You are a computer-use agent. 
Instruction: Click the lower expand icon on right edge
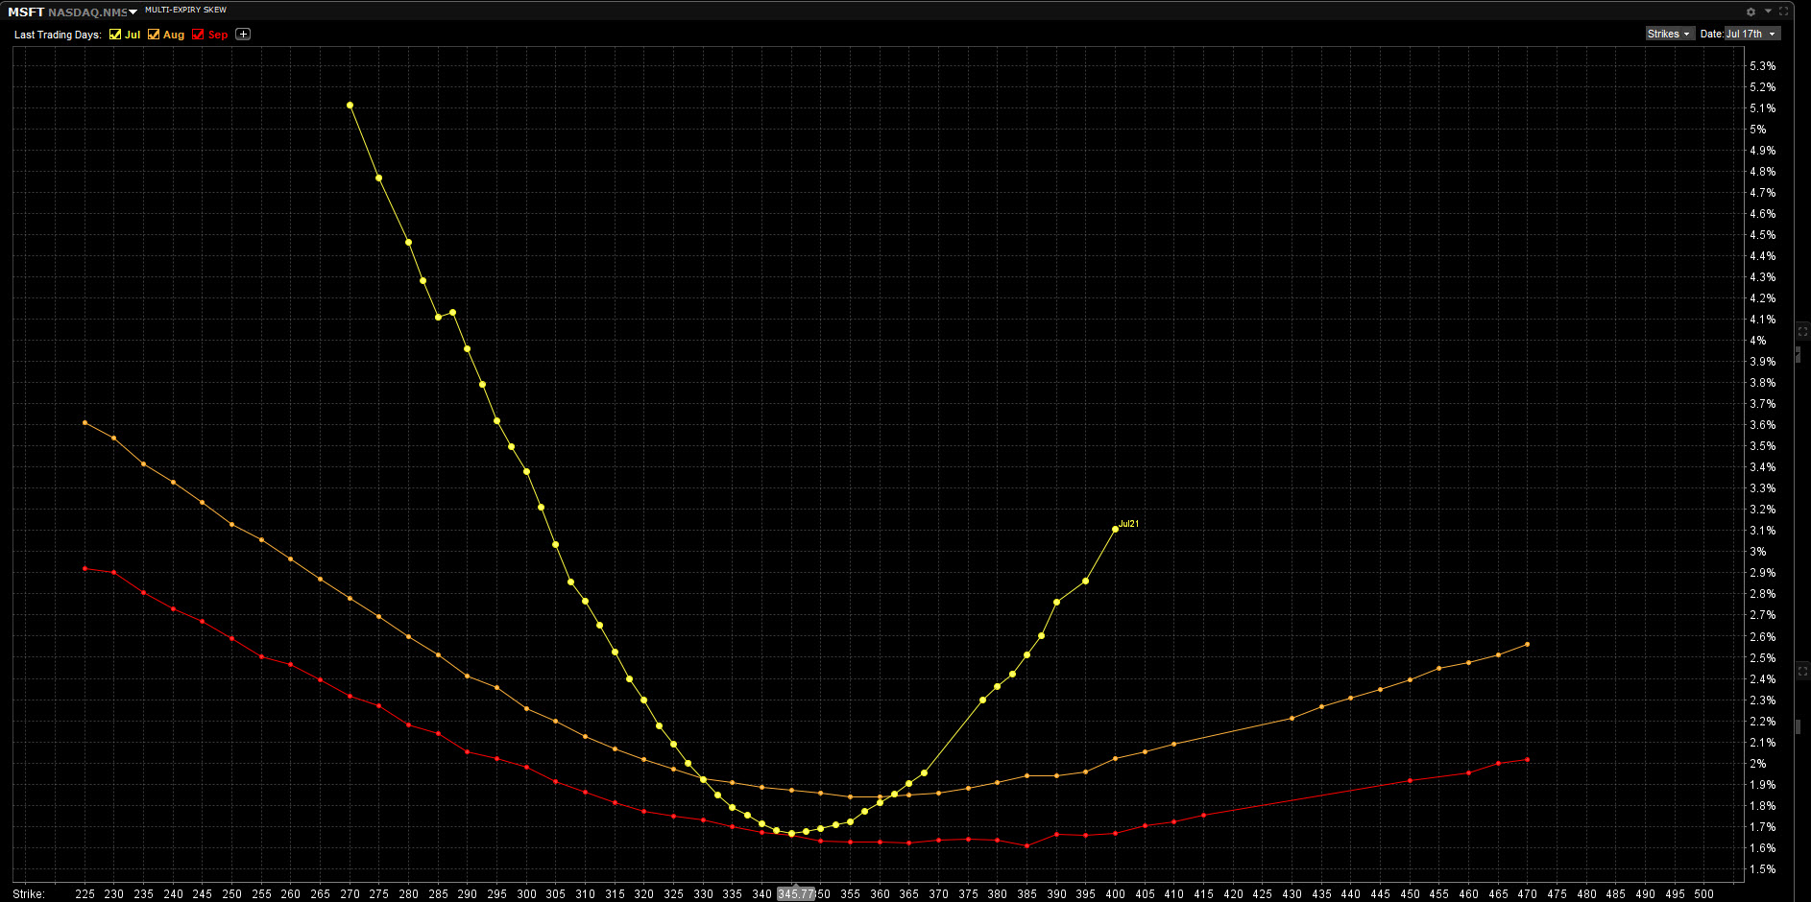(x=1802, y=671)
